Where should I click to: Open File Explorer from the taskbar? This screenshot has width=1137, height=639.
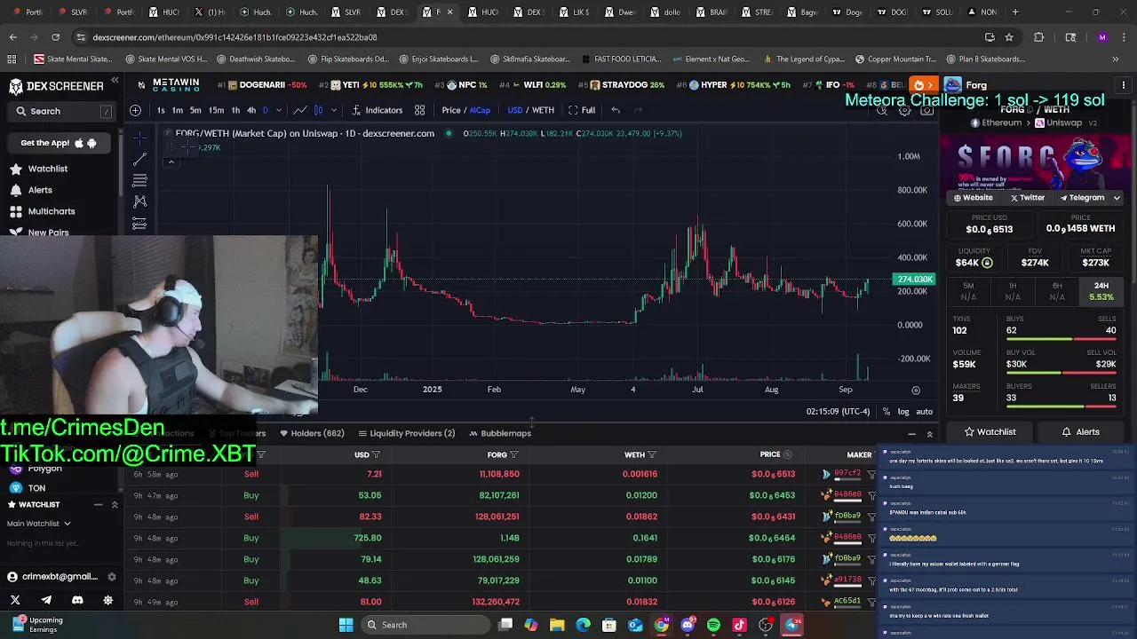pyautogui.click(x=557, y=625)
